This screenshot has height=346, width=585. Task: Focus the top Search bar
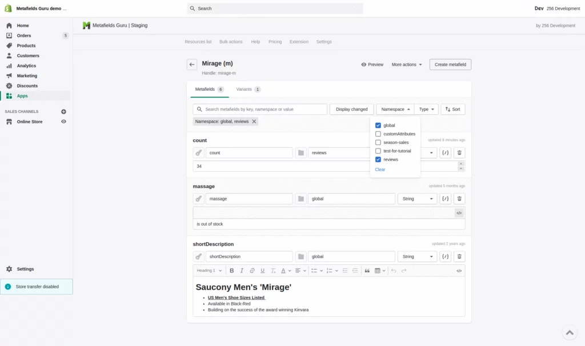pyautogui.click(x=275, y=9)
